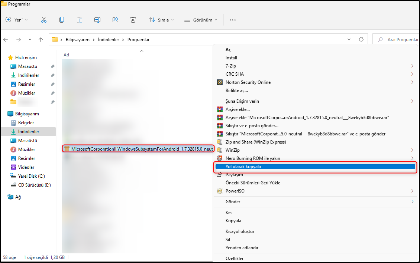Image resolution: width=420 pixels, height=263 pixels.
Task: Open pinned Masaüstü under Hızlı erişim
Action: click(x=28, y=66)
